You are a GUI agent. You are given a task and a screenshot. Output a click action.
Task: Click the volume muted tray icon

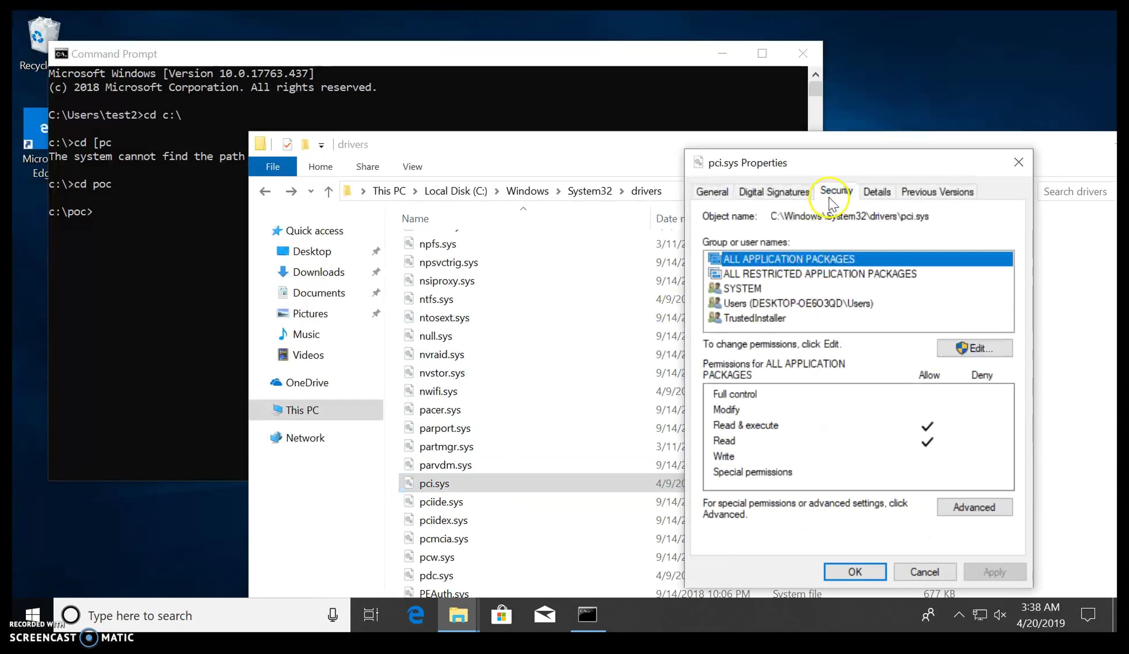(x=1000, y=615)
